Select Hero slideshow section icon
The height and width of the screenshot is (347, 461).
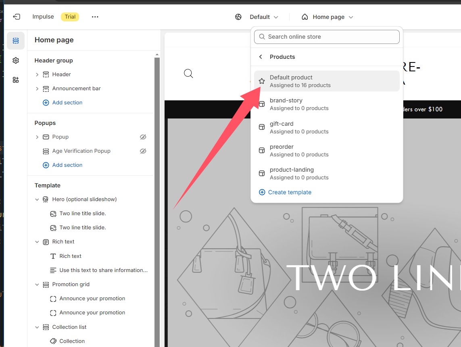[x=46, y=199]
